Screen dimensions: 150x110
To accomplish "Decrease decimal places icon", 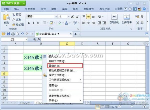I will pos(142,23).
